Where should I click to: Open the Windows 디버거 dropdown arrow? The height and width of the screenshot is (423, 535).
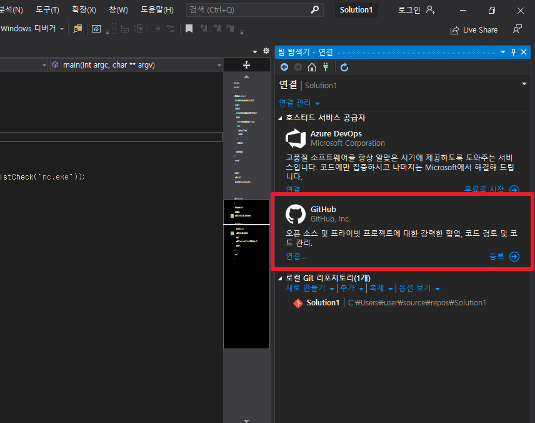point(62,29)
